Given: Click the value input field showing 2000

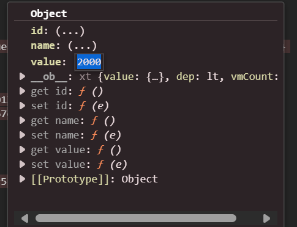Looking at the screenshot, I should (x=89, y=62).
